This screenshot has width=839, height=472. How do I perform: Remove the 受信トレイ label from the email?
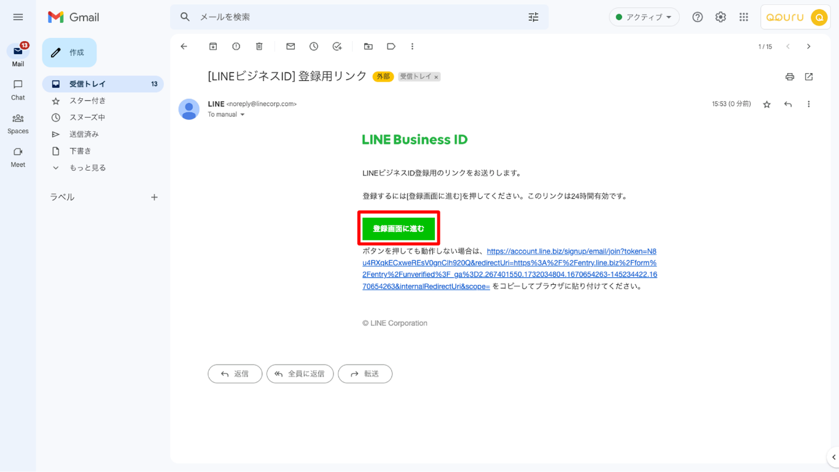[437, 77]
